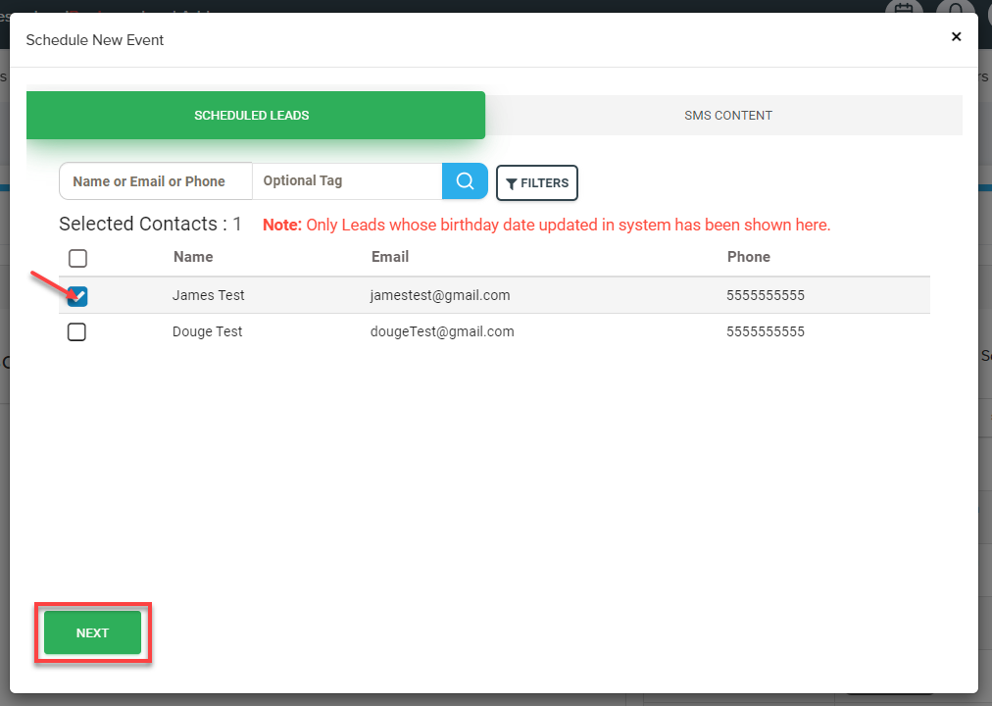The height and width of the screenshot is (706, 992).
Task: Switch to the SMS Content tab
Action: coord(727,116)
